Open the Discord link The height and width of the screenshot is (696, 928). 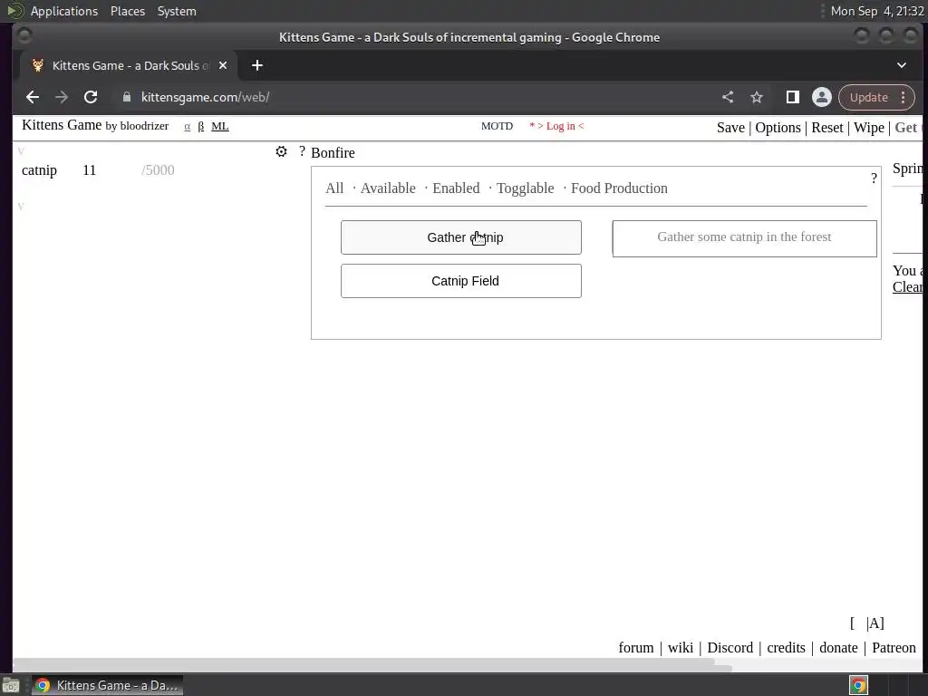730,648
